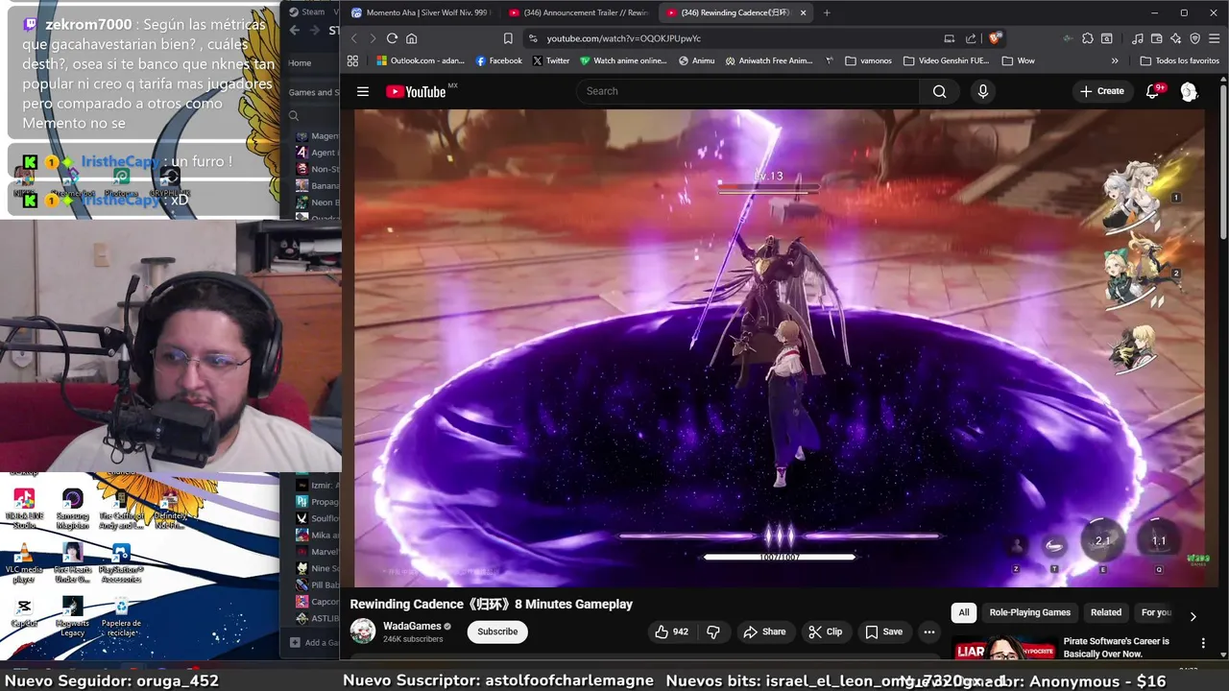This screenshot has width=1229, height=691.
Task: Select the For you filter chip
Action: (x=1156, y=612)
